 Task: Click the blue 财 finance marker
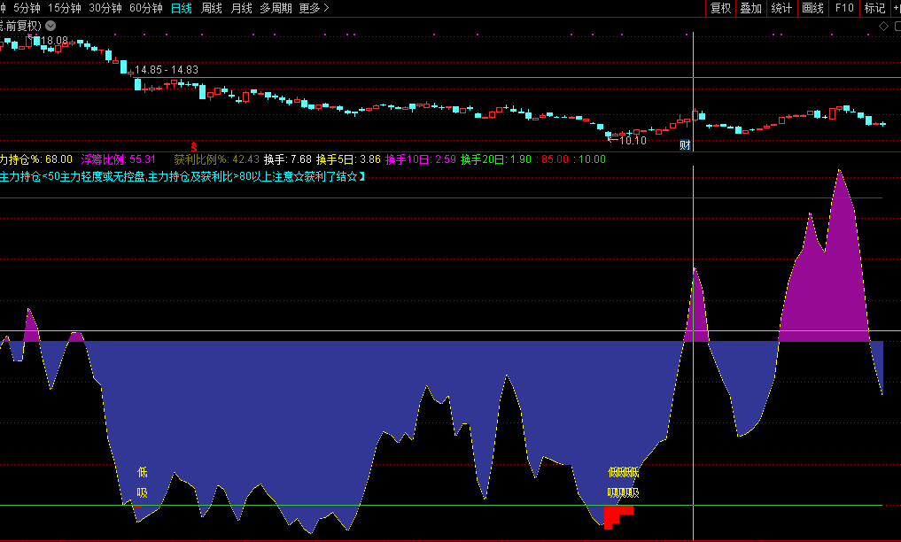click(685, 144)
